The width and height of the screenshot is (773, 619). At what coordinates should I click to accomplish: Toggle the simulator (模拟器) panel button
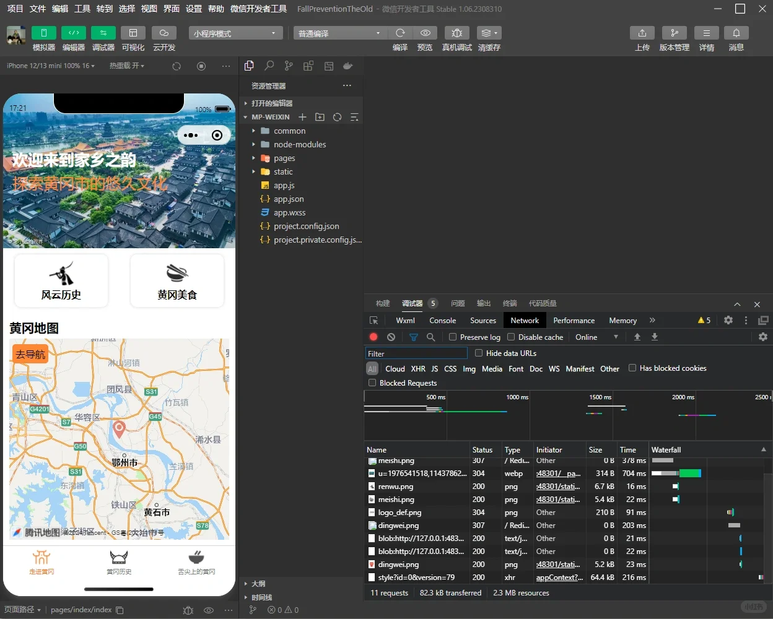(x=44, y=33)
